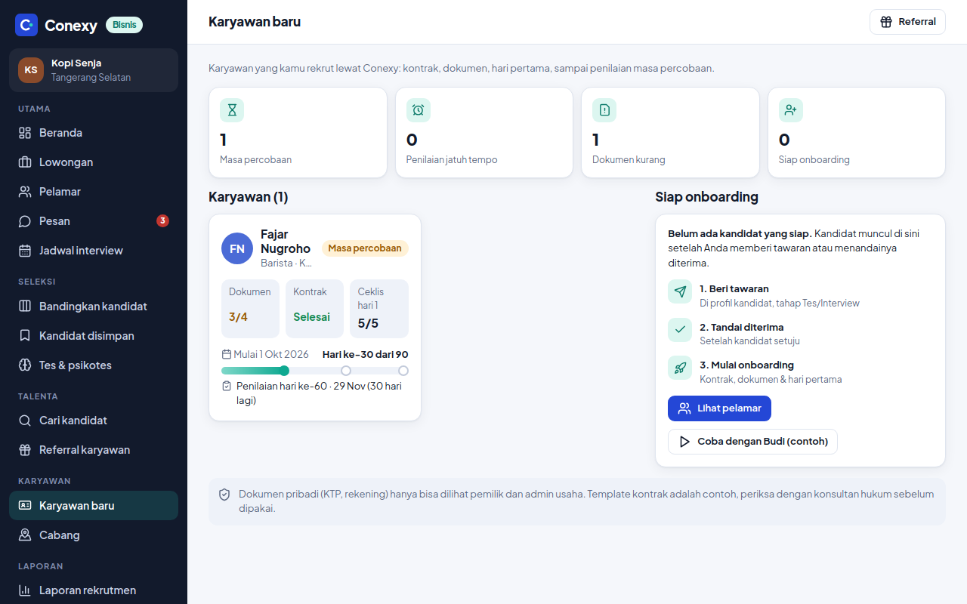Screen dimensions: 967x604
Task: Click the Bisnis badge next to Conexy
Action: coord(124,25)
